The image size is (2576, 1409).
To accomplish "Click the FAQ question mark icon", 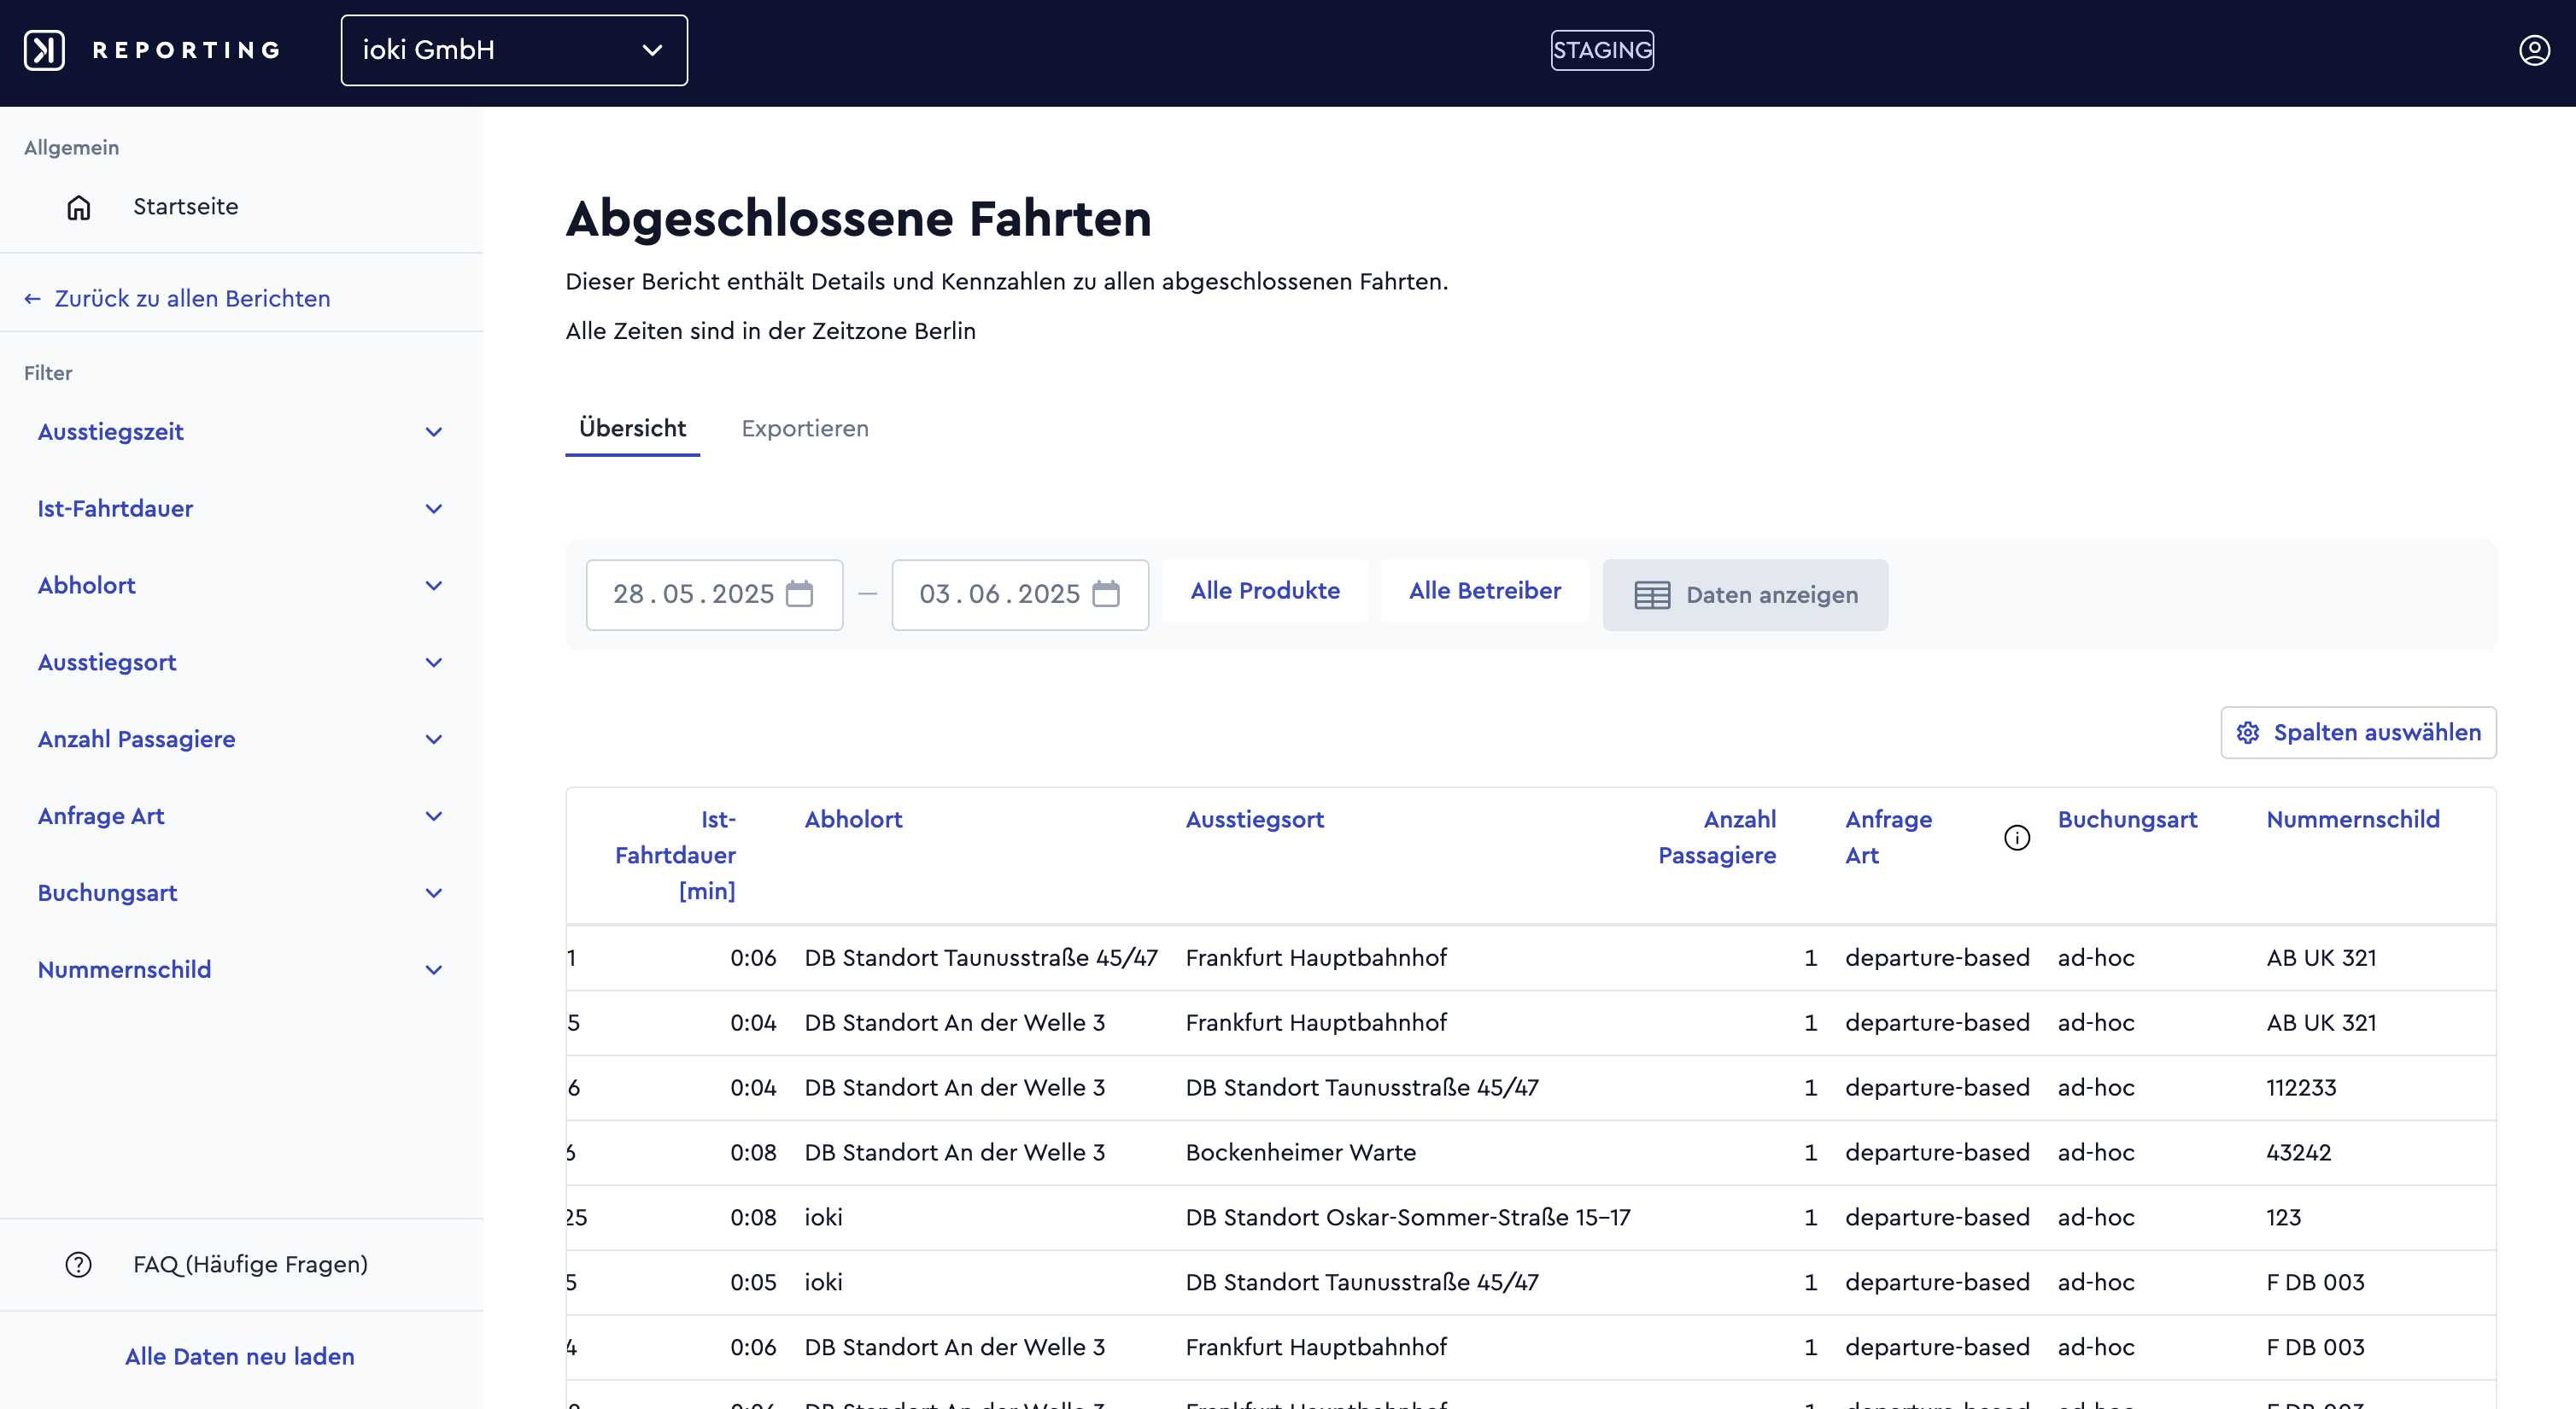I will 79,1265.
